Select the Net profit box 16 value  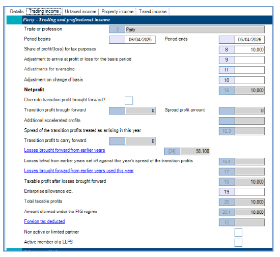pyautogui.click(x=249, y=90)
